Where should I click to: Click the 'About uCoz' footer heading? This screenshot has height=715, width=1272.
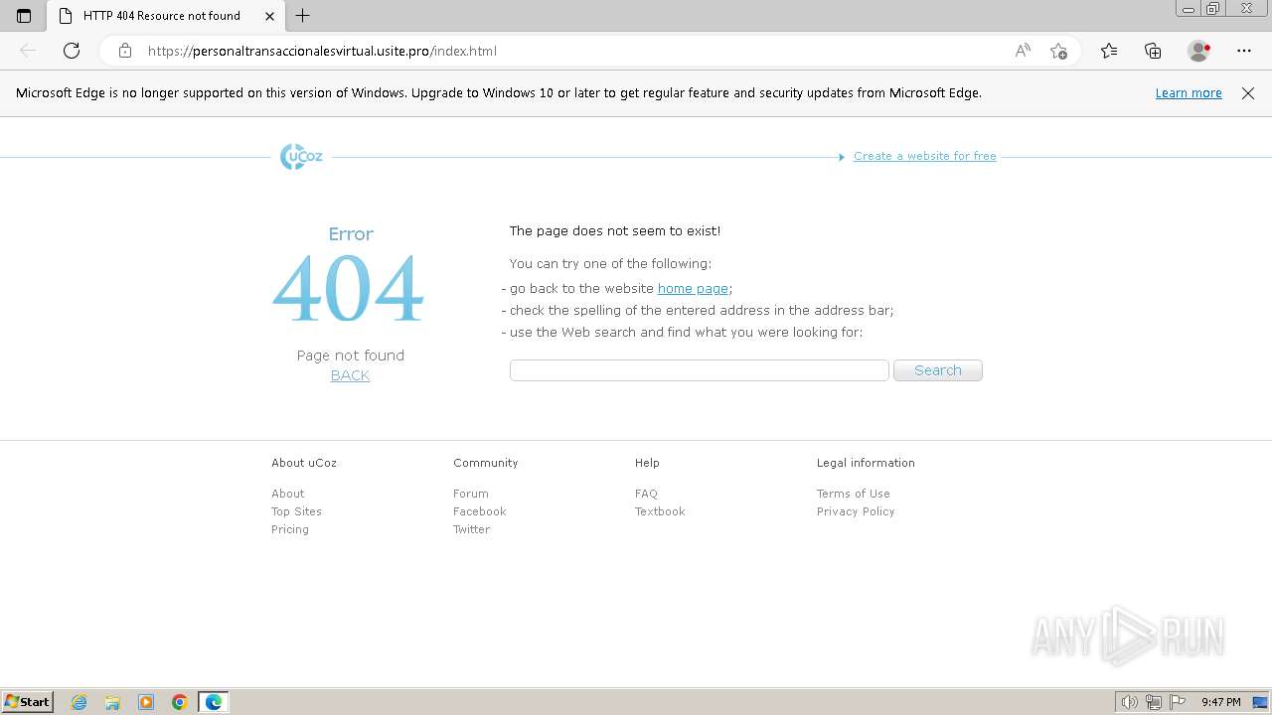pos(304,463)
